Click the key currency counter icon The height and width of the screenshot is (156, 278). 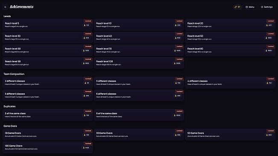236,7
